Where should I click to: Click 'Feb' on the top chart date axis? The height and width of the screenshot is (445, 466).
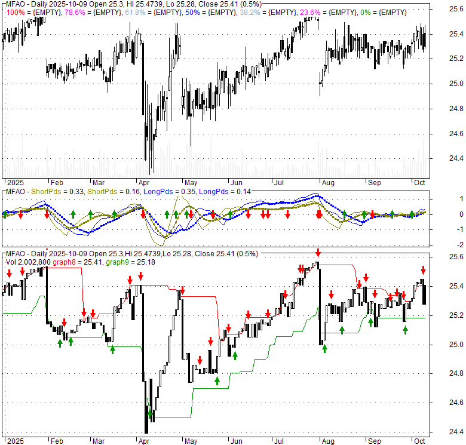(57, 183)
